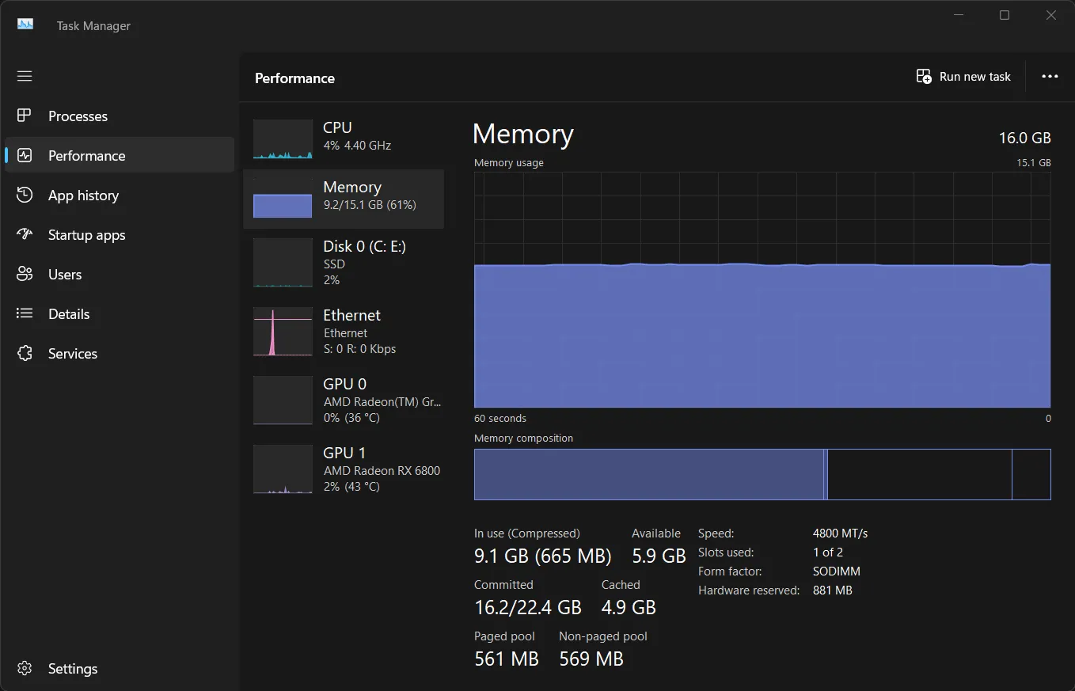This screenshot has width=1075, height=691.
Task: Toggle the navigation pane with hamburger menu
Action: 24,76
